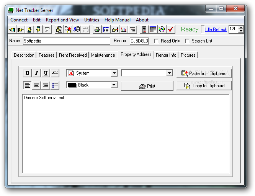Click the black color swatch

(x=72, y=85)
